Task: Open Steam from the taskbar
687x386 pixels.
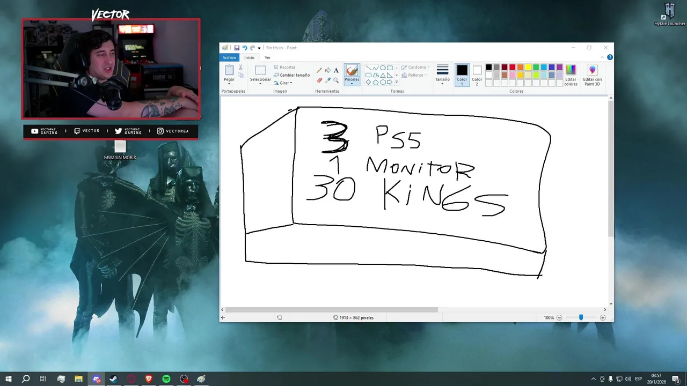Action: pos(114,379)
